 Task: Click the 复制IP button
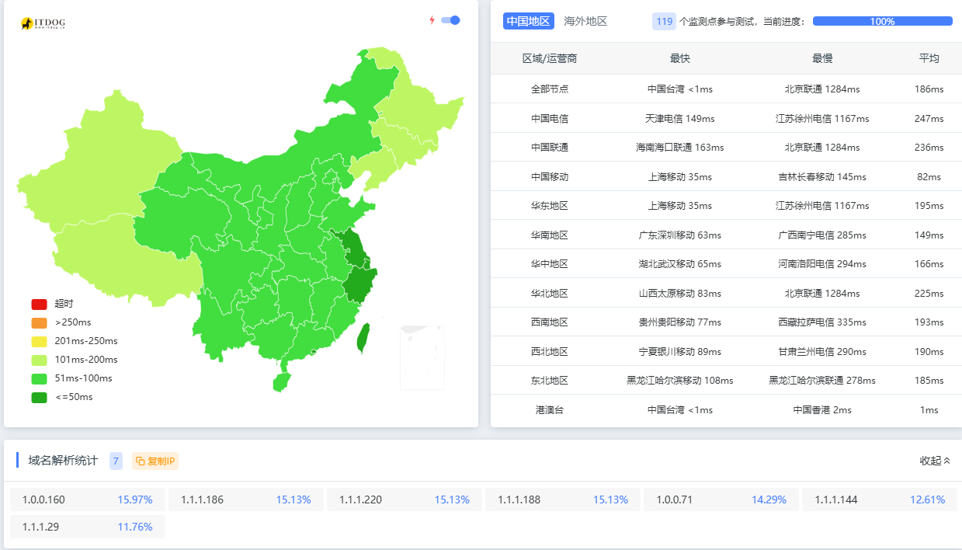[x=155, y=461]
